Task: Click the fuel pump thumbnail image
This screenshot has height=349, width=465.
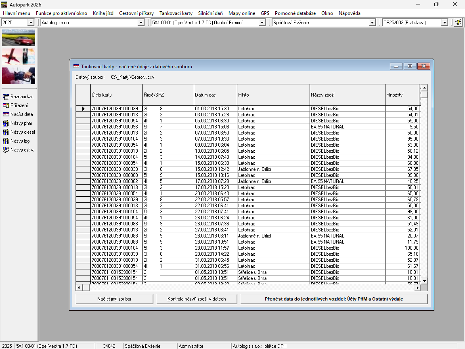Action: pos(19,76)
